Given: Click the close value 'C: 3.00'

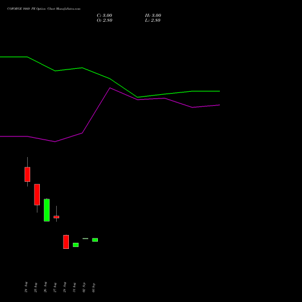Looking at the screenshot, I should 104,16.
